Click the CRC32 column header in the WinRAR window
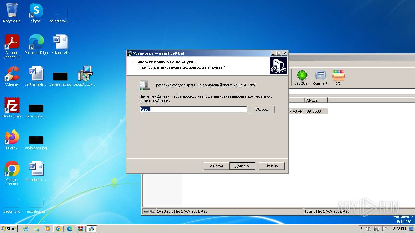 316,100
